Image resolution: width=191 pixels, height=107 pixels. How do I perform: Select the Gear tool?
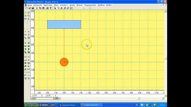pos(25,63)
